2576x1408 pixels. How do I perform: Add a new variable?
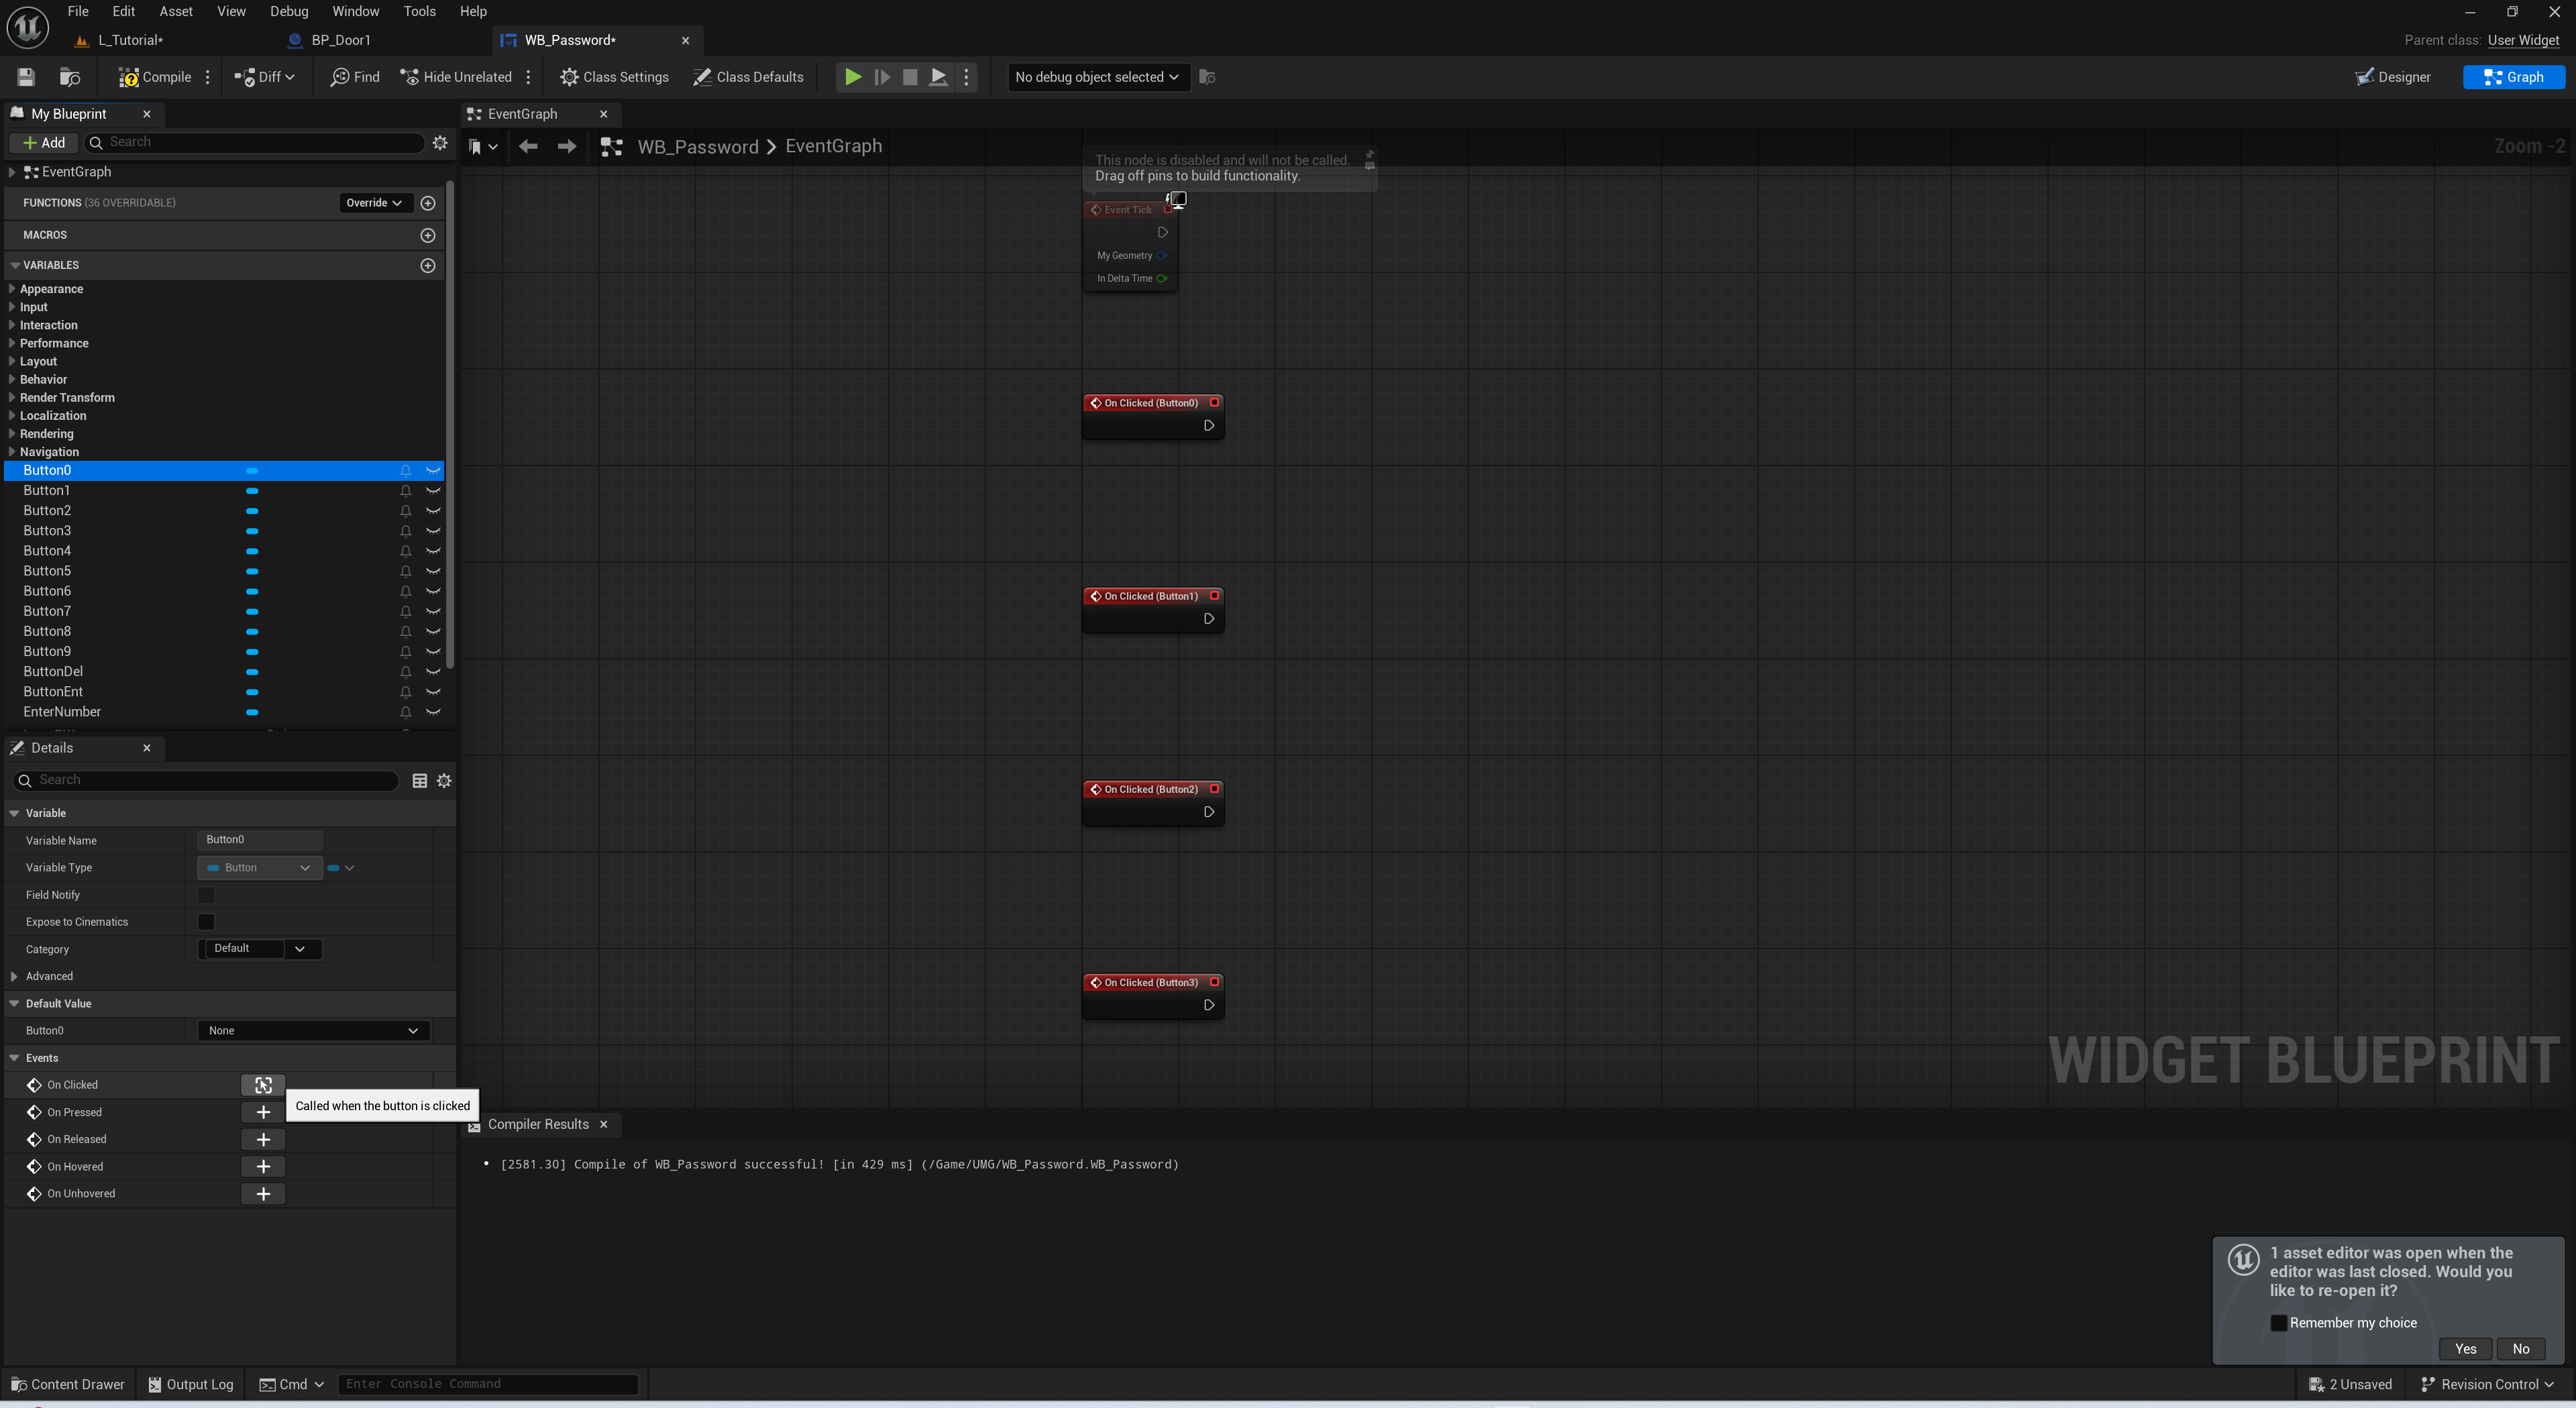[x=428, y=265]
